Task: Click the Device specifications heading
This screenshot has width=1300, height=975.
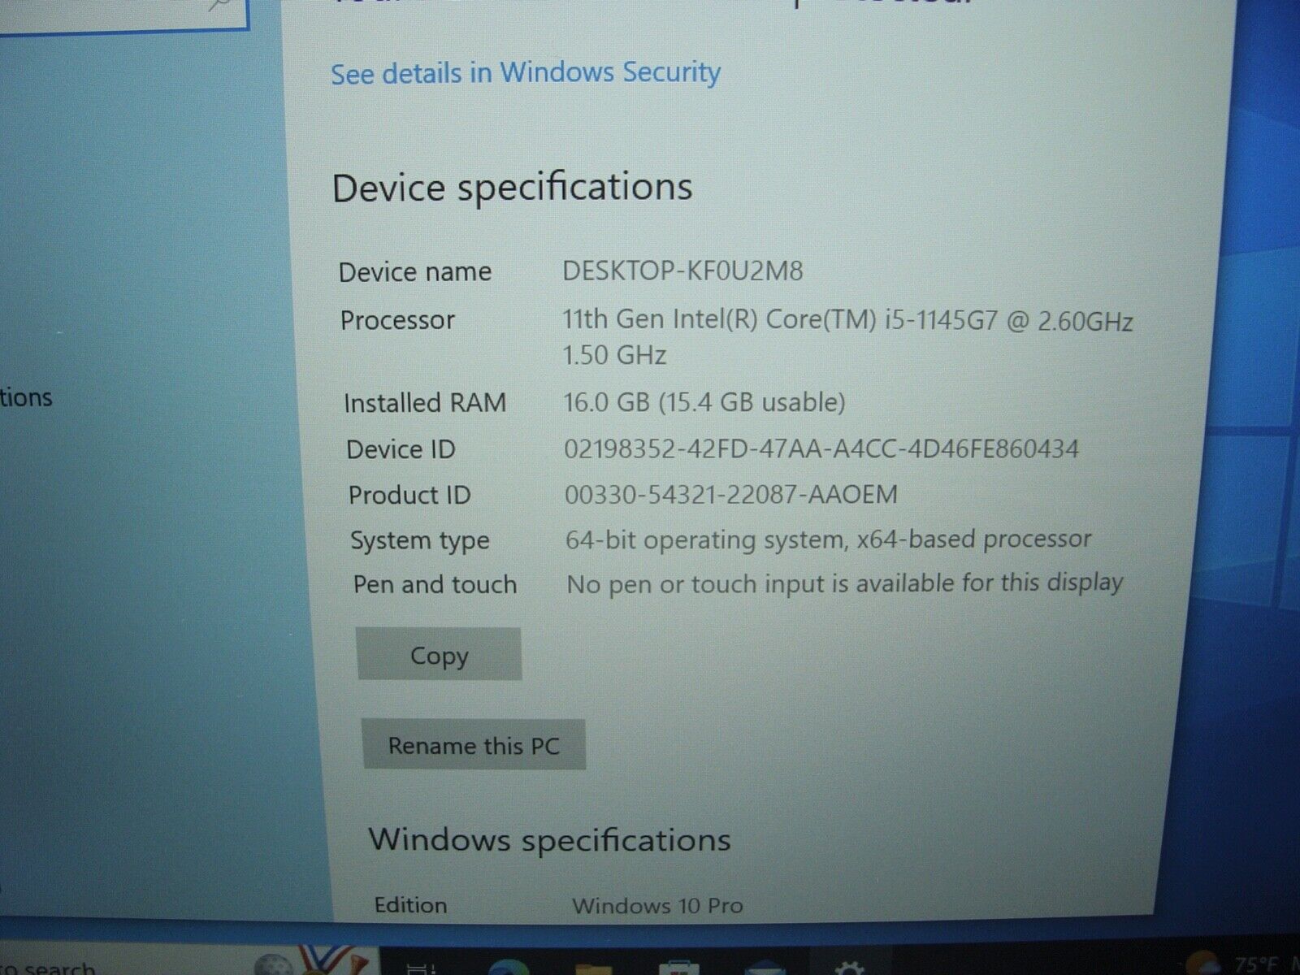Action: [513, 188]
